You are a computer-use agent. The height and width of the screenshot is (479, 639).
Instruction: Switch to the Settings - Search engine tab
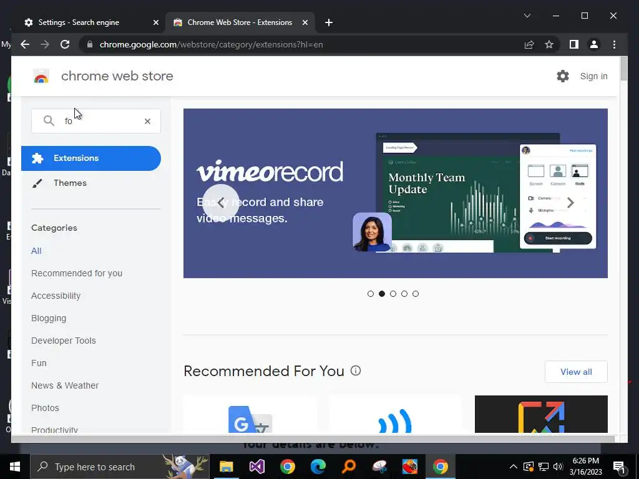[89, 22]
